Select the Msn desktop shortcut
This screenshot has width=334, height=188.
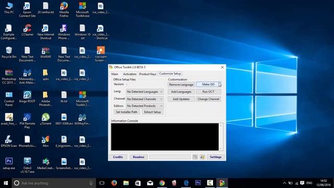[45, 142]
